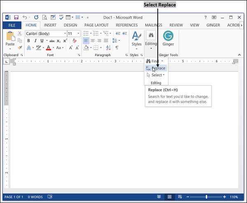Click the Help question mark icon

tap(205, 17)
